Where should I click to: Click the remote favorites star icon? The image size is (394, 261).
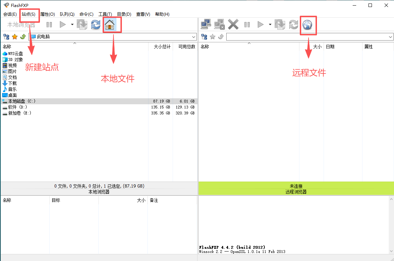[213, 37]
